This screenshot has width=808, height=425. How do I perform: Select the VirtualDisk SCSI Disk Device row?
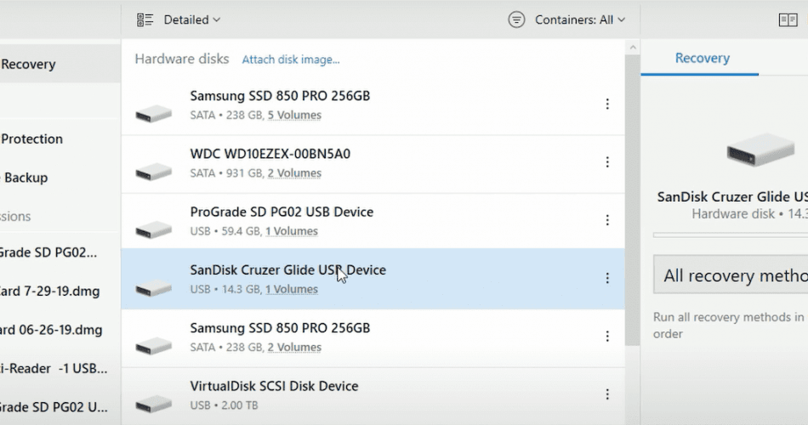coord(374,394)
